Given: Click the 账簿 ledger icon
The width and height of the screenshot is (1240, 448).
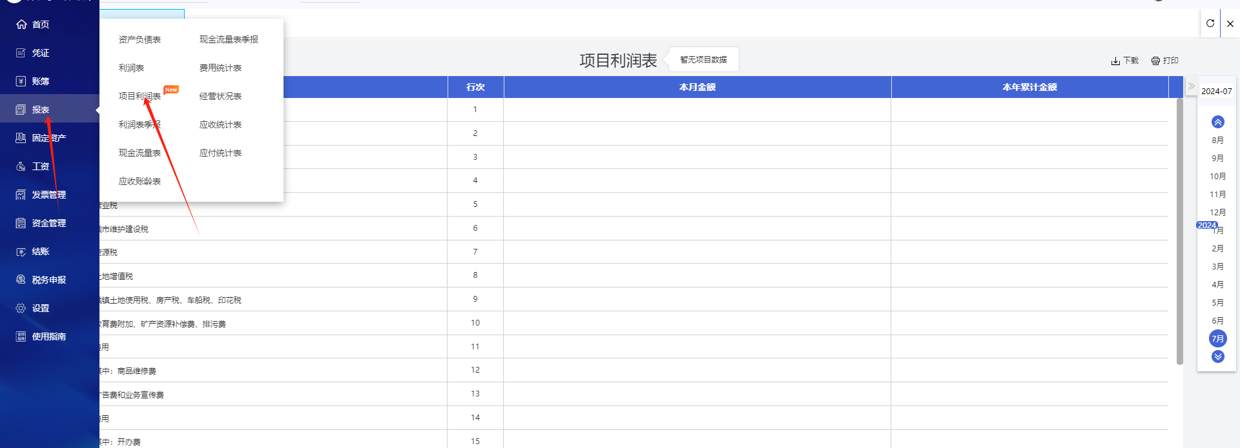Looking at the screenshot, I should [x=21, y=81].
